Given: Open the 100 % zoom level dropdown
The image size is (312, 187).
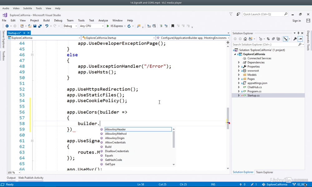Looking at the screenshot, I should tap(14, 172).
